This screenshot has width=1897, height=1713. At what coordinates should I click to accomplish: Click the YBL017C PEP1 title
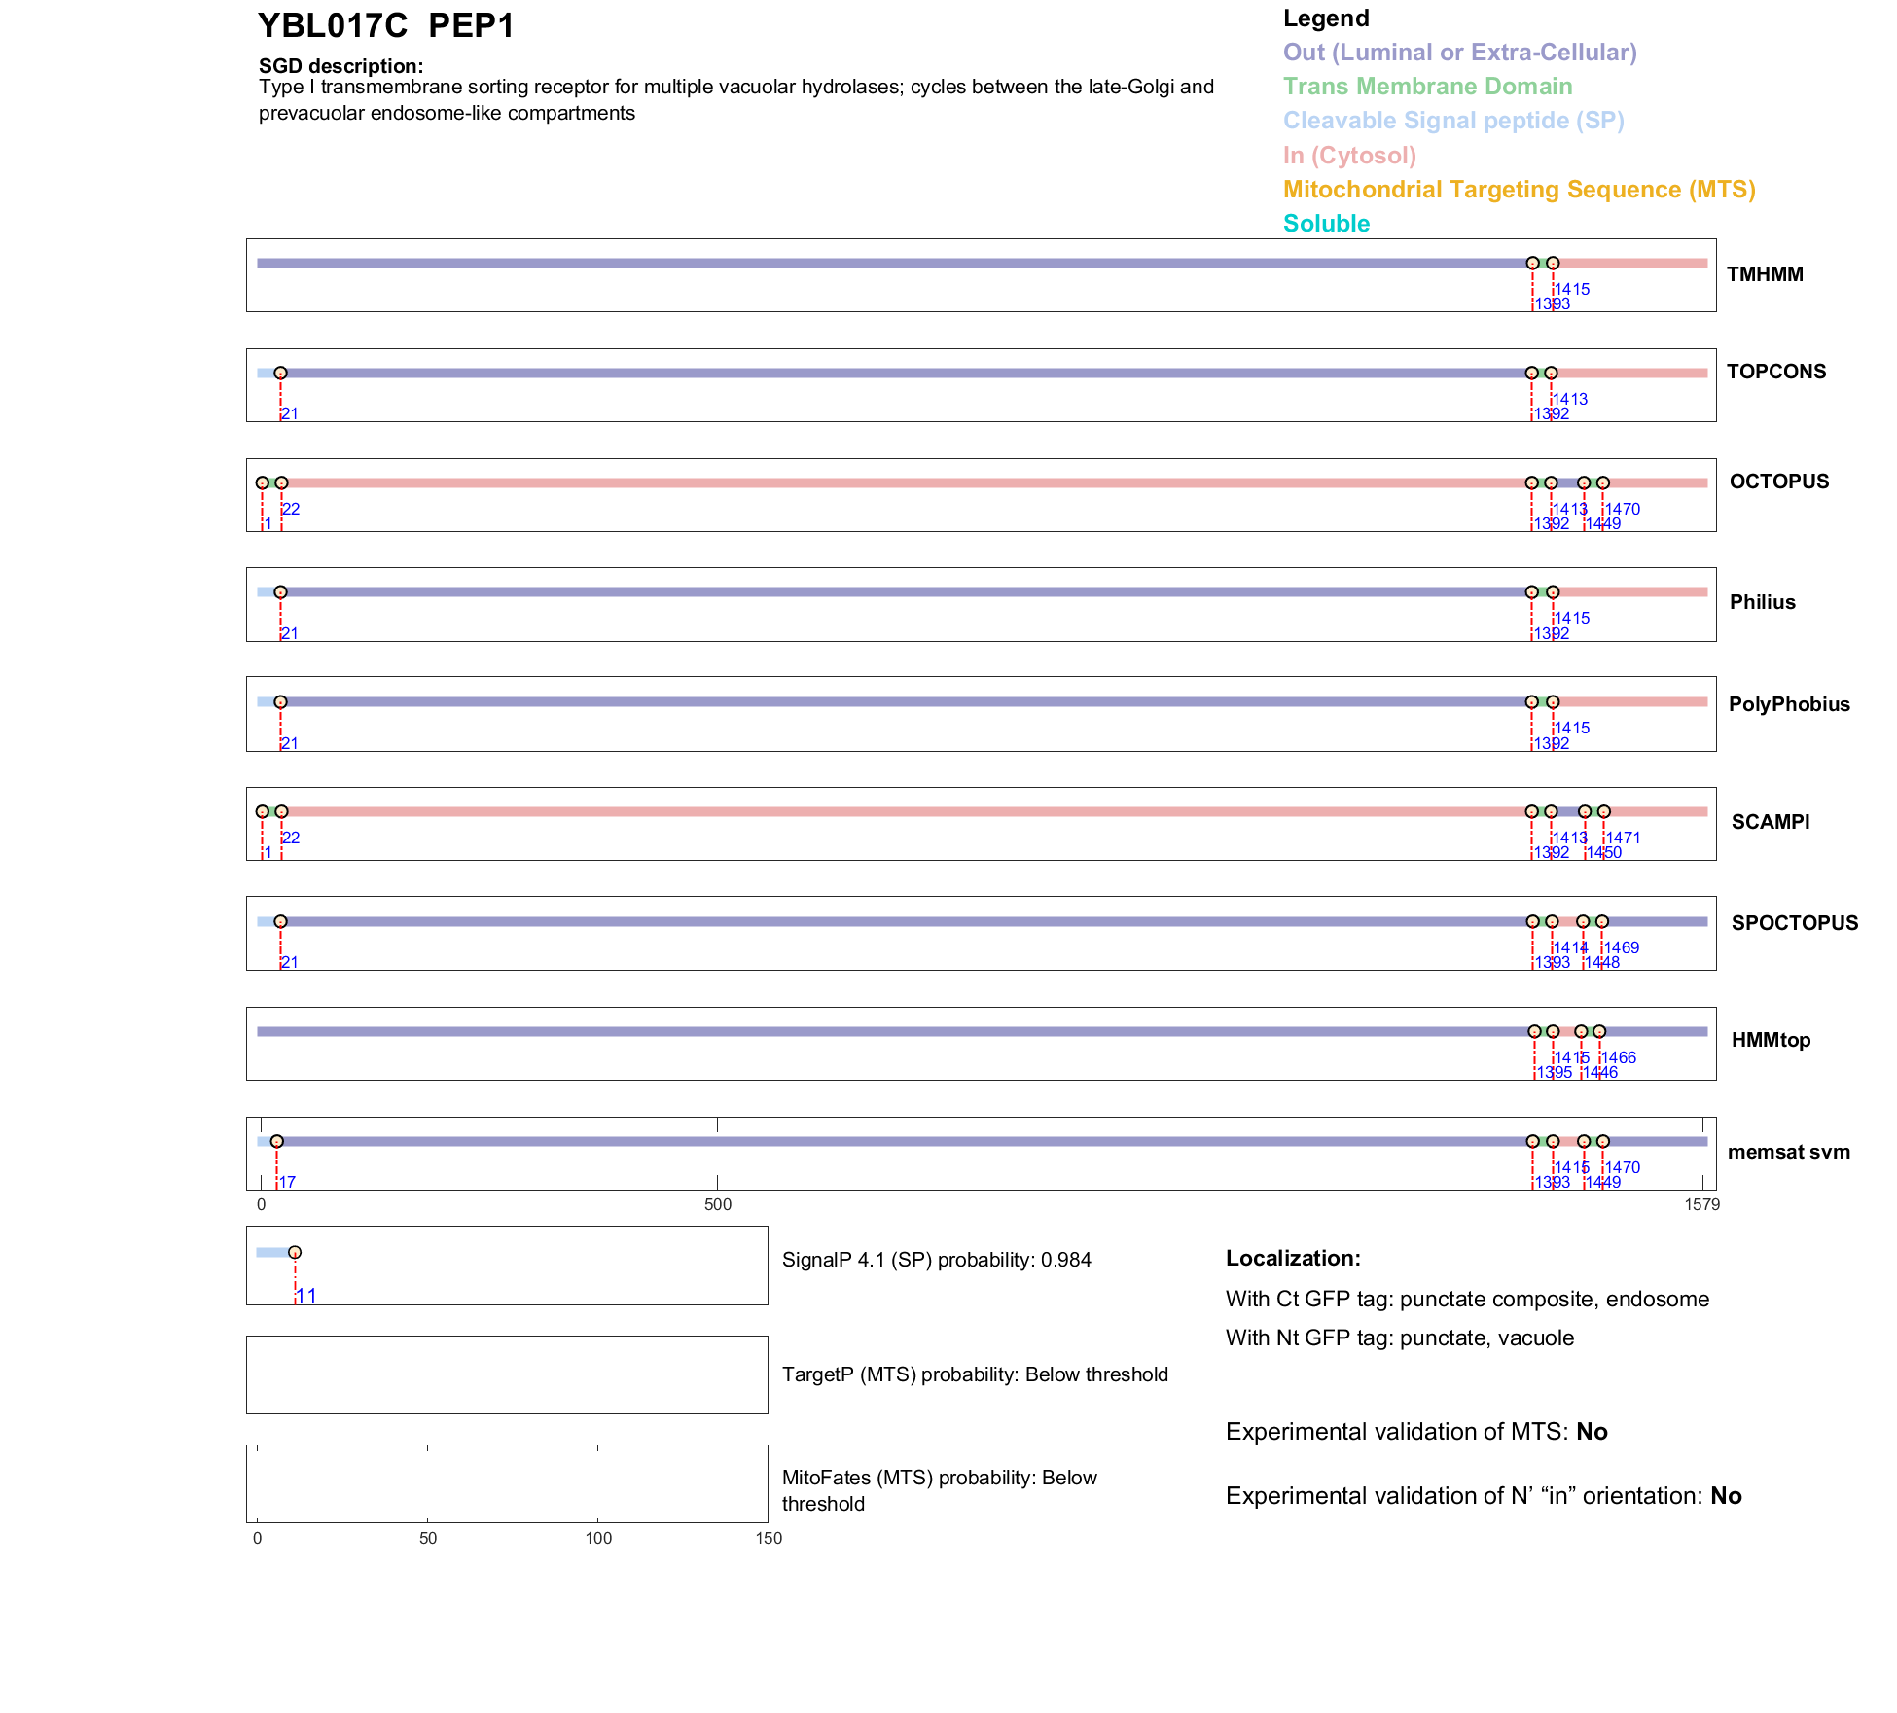[386, 26]
